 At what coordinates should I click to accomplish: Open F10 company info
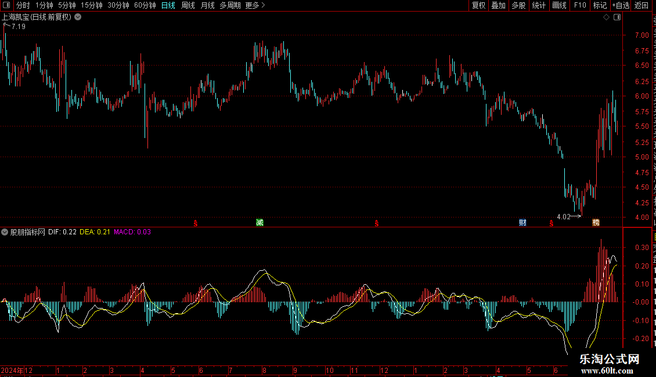(580, 5)
